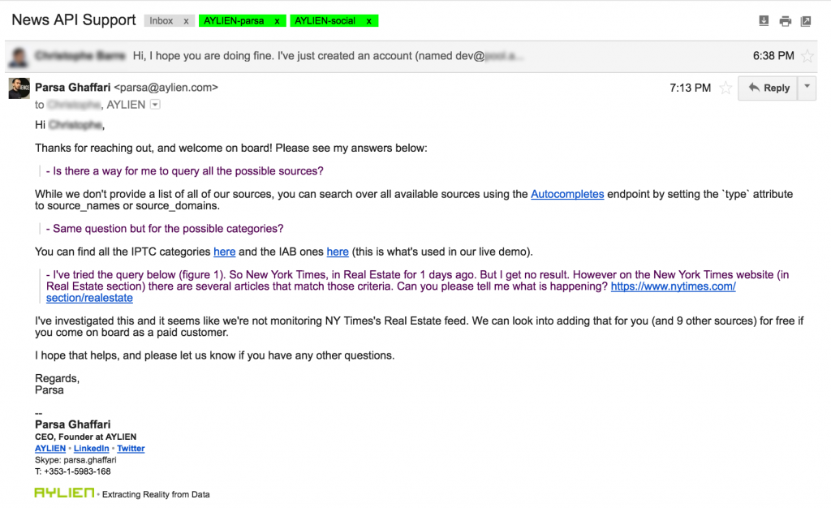Remove the Inbox label via its x
831x508 pixels.
pyautogui.click(x=186, y=21)
